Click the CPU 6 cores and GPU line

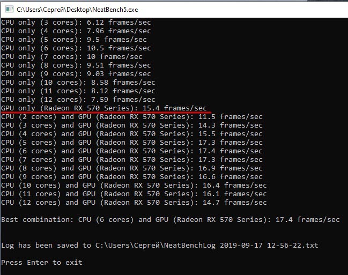coord(132,151)
